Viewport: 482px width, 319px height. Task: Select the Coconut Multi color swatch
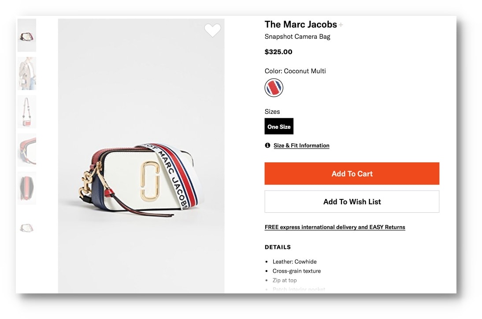point(274,88)
